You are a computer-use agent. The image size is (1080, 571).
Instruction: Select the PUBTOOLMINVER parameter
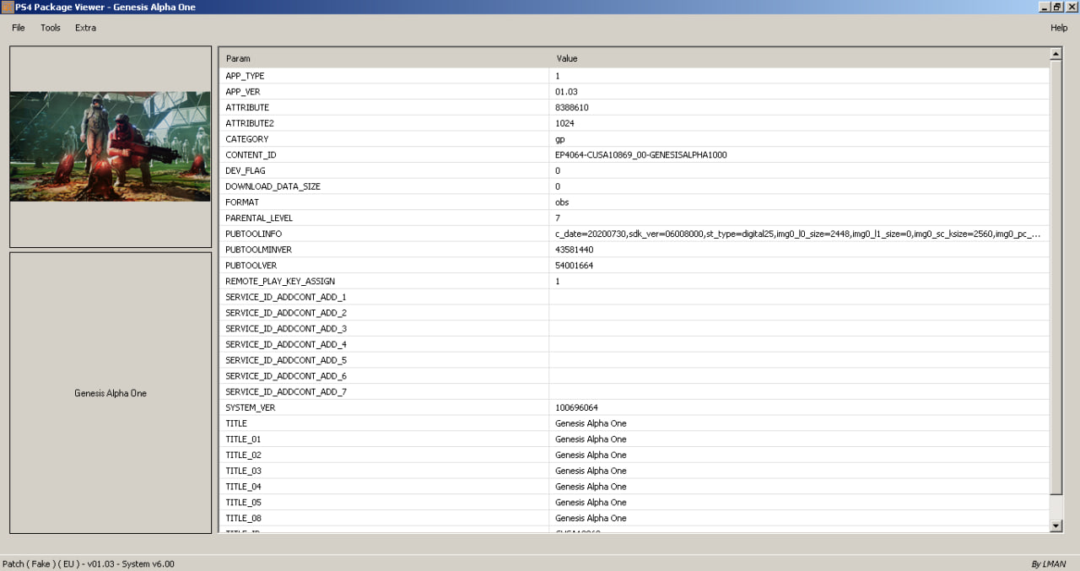coord(258,250)
